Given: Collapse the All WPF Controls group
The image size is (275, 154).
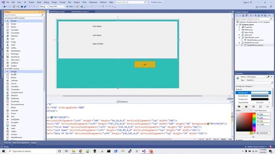Looking at the screenshot, I should [5, 69].
